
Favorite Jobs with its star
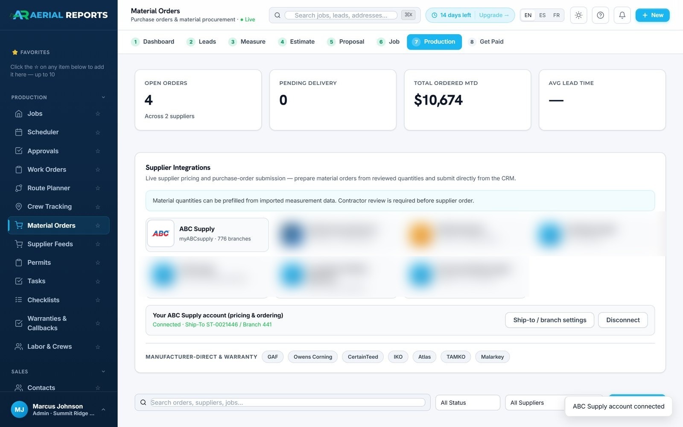(98, 114)
